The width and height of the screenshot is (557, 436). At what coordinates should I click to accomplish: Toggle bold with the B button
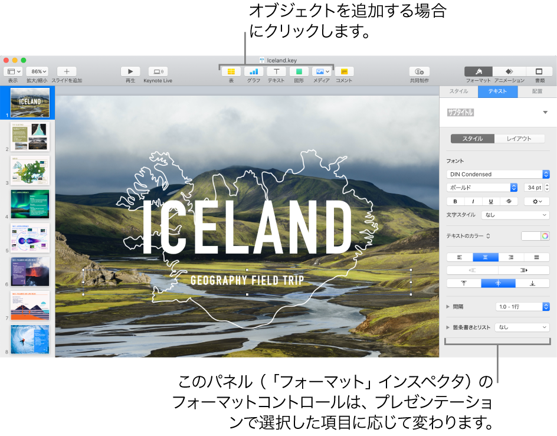coord(455,202)
